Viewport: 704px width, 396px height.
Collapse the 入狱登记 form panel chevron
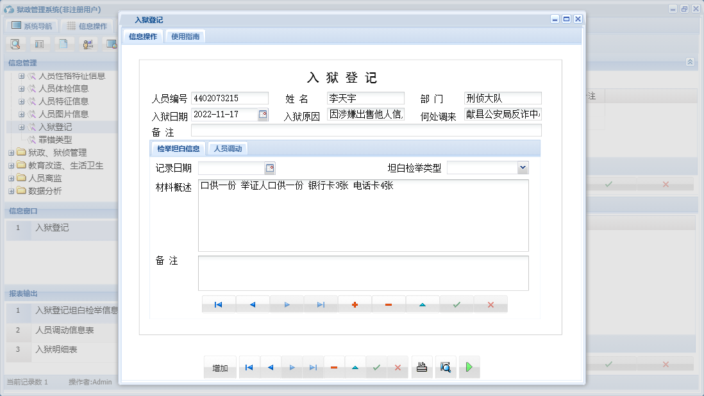point(691,62)
